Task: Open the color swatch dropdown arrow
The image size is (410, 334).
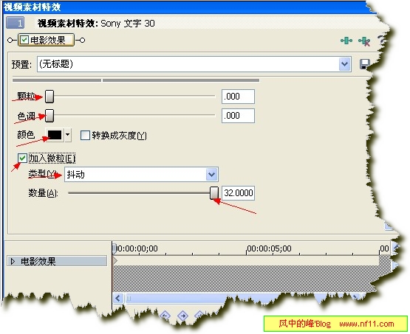Action: pos(68,135)
